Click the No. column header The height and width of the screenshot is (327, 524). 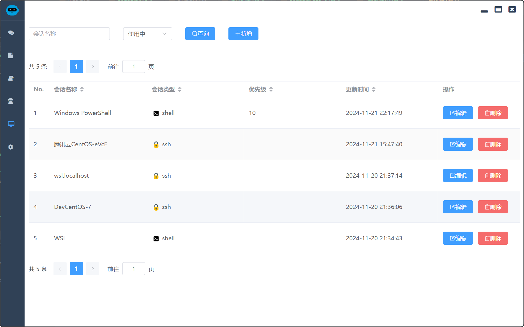tap(39, 89)
